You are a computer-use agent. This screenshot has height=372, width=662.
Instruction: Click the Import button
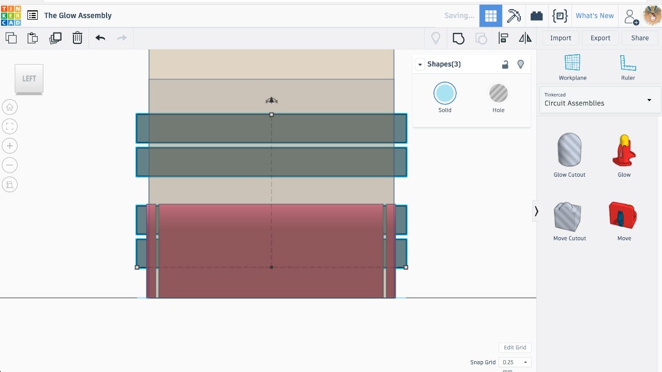[561, 38]
